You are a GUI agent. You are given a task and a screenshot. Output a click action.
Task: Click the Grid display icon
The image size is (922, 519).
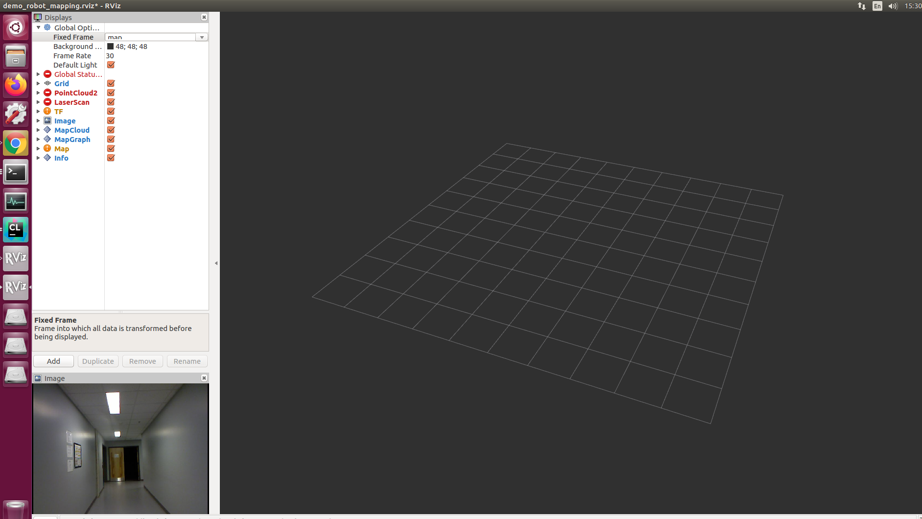[47, 83]
